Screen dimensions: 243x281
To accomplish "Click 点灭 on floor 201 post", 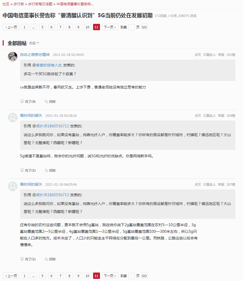I will click(x=198, y=55).
